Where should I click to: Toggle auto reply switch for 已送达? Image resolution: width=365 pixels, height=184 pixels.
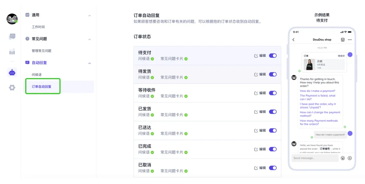pos(273,130)
